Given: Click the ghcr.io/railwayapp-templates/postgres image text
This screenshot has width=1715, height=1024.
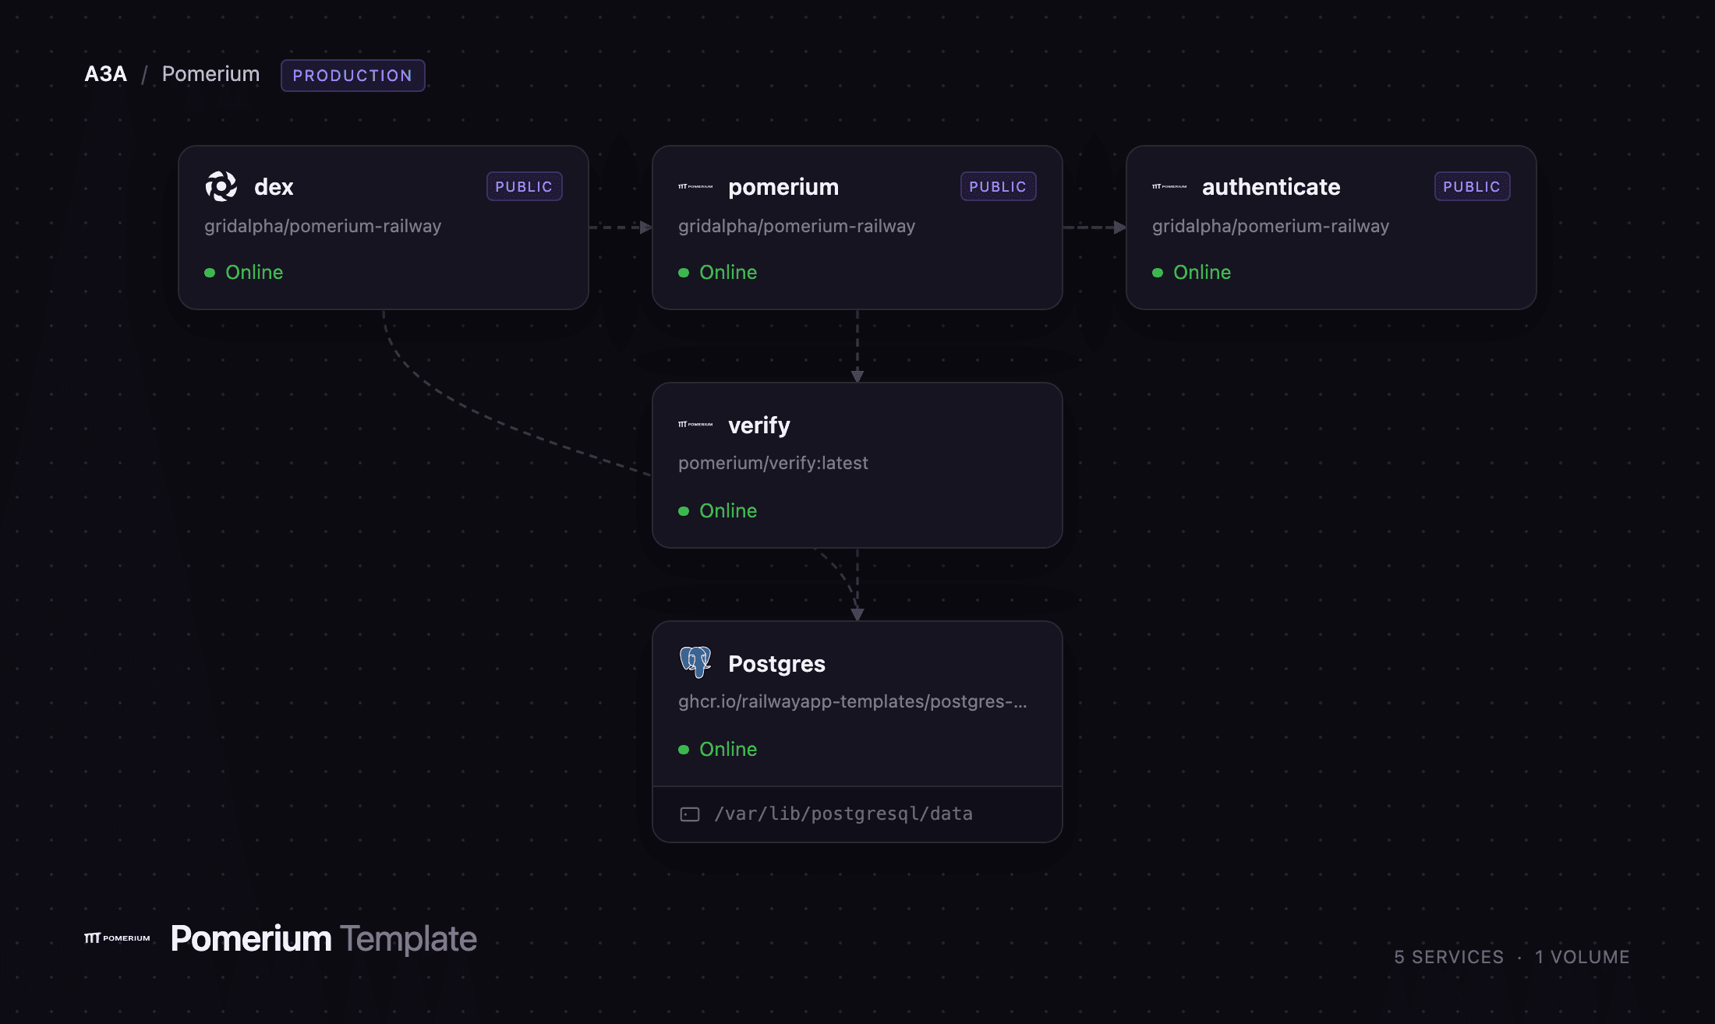Looking at the screenshot, I should click(852, 701).
